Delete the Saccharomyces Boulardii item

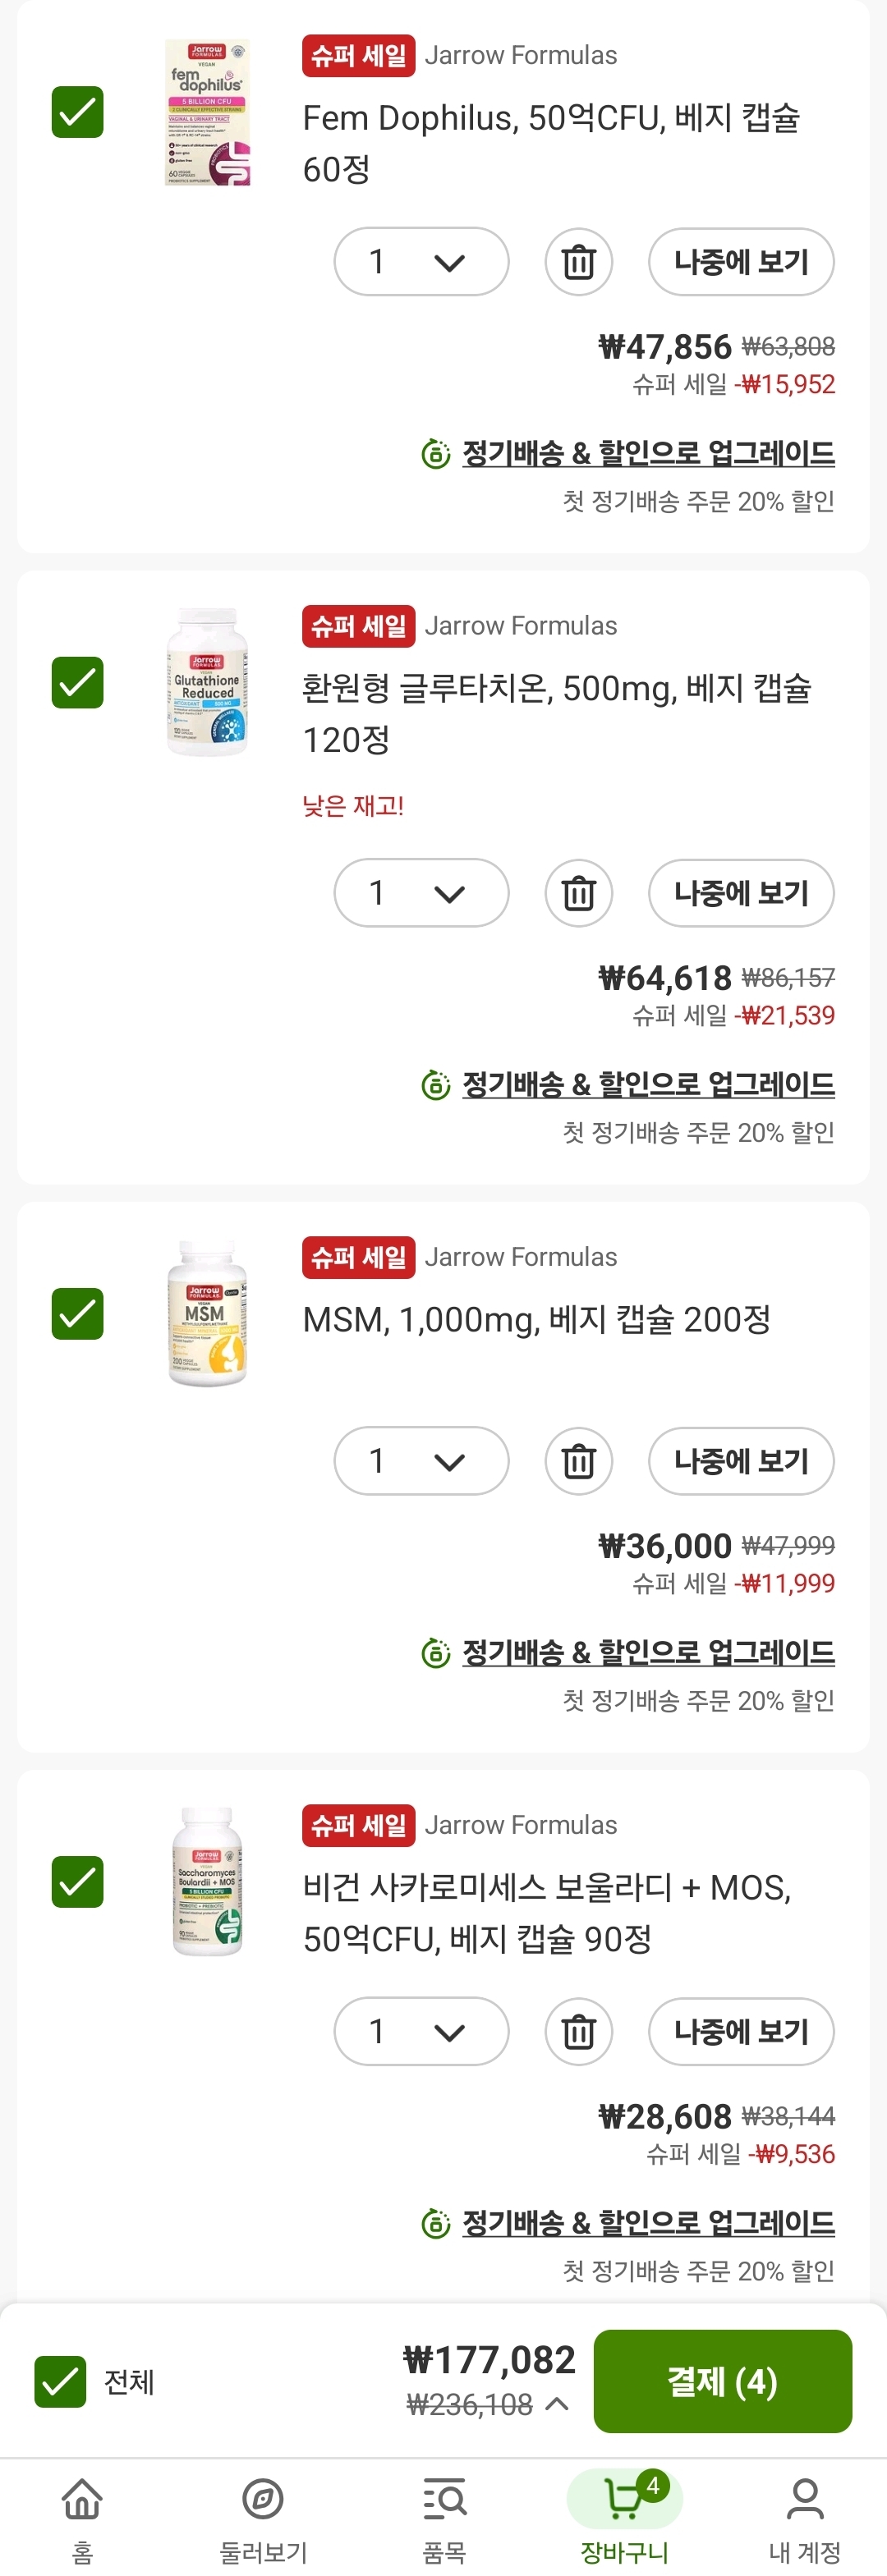[578, 2031]
